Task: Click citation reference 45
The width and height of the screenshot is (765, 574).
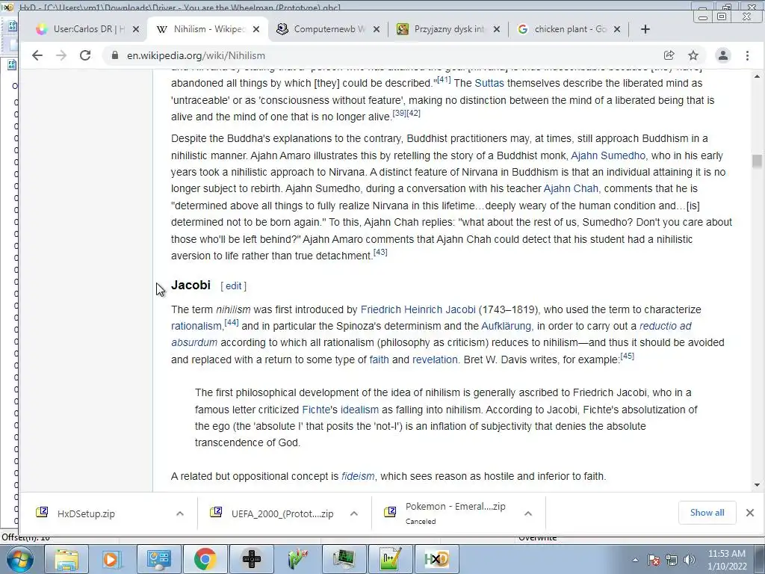Action: coord(627,357)
